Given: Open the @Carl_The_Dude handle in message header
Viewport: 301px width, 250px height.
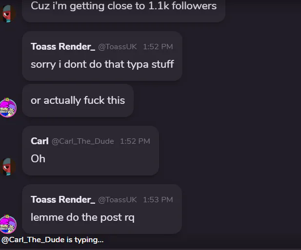Looking at the screenshot, I should tap(83, 141).
